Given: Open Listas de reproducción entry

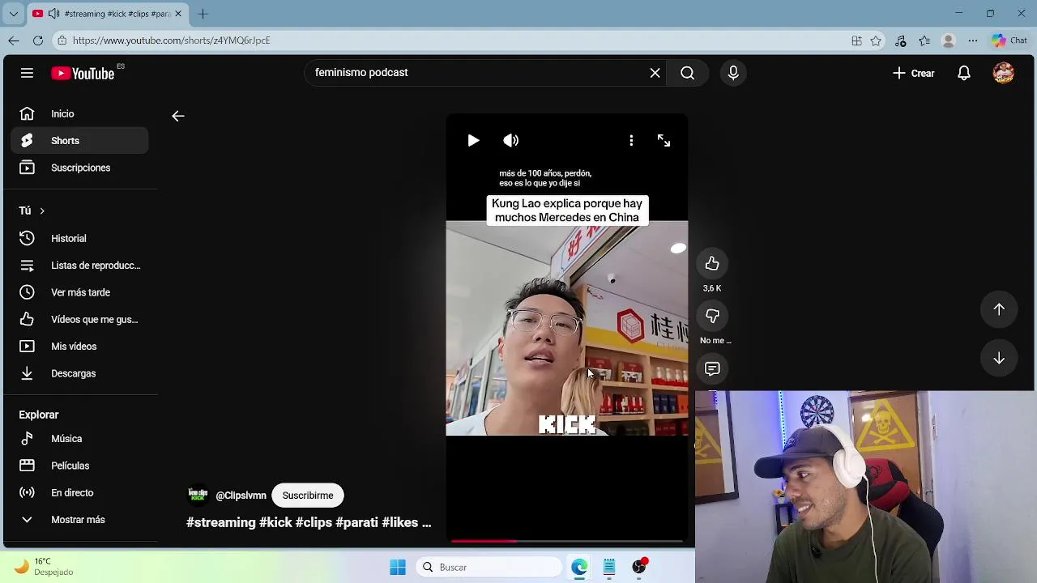Looking at the screenshot, I should click(x=79, y=266).
